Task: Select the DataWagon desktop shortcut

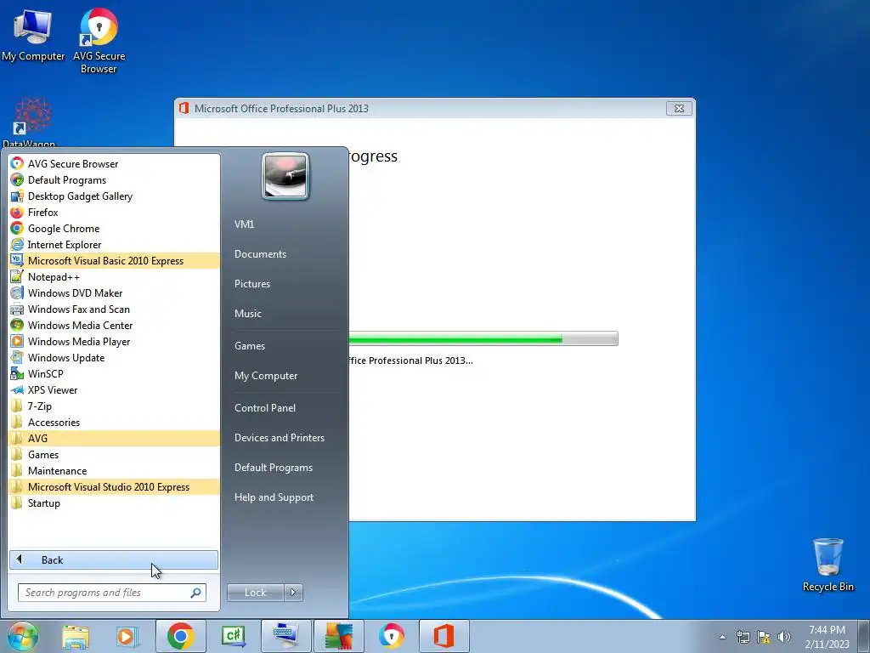Action: (x=30, y=122)
